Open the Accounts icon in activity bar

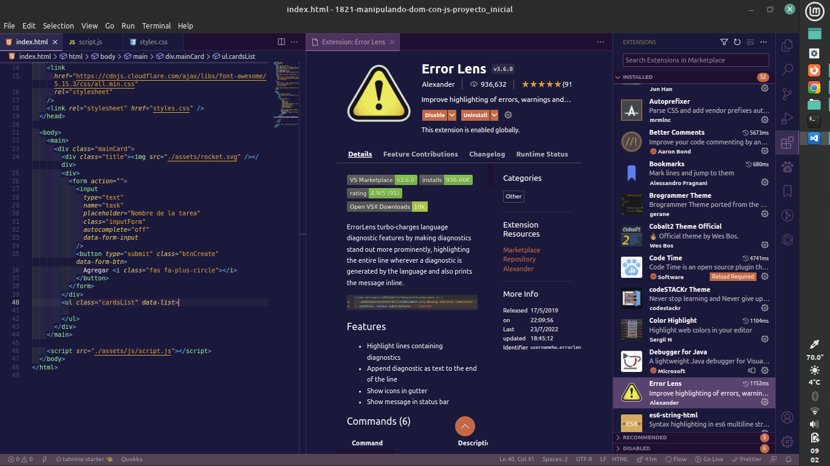click(787, 417)
